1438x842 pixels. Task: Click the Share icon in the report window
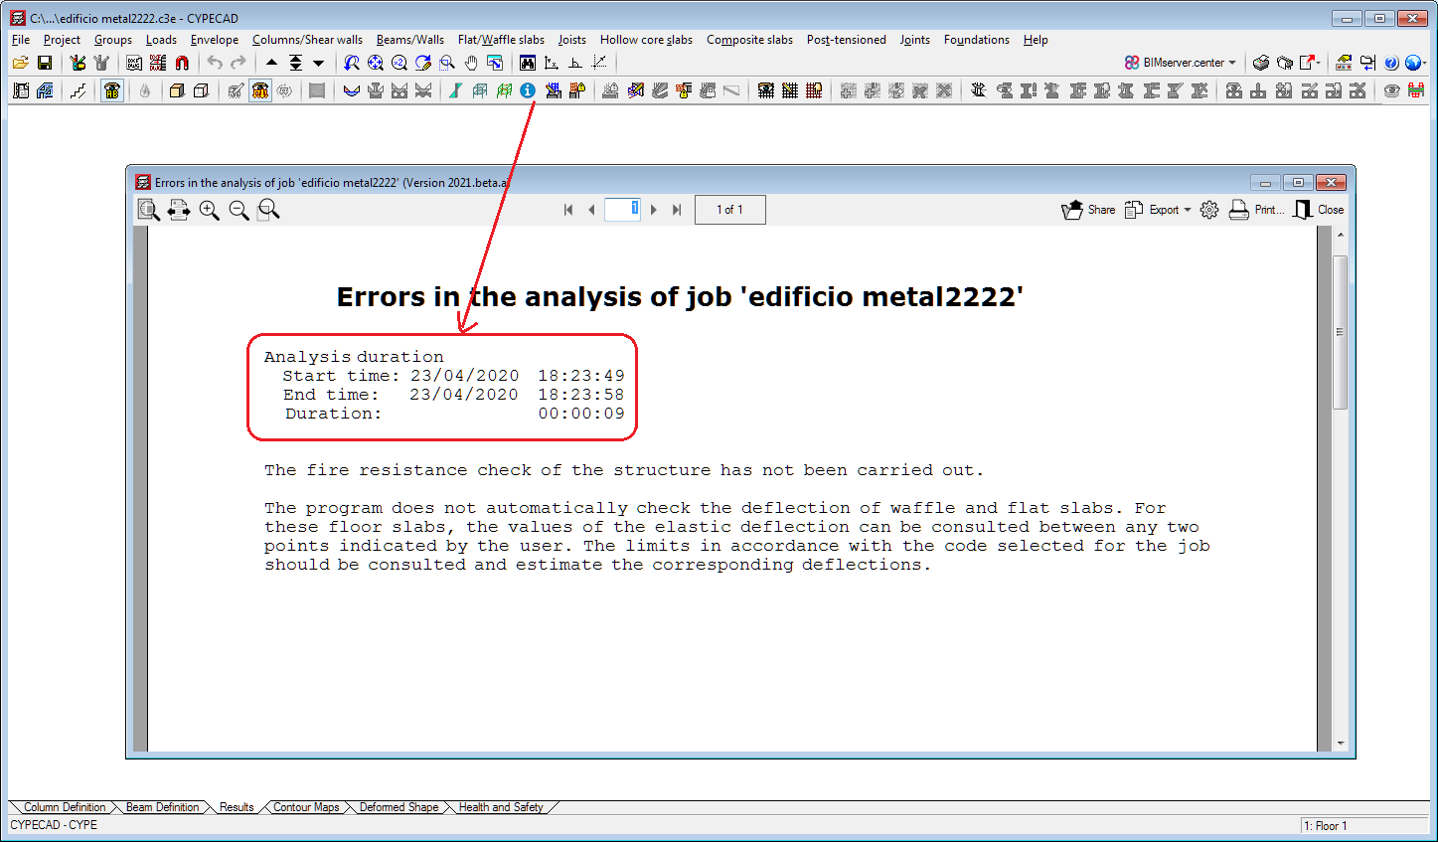pyautogui.click(x=1088, y=210)
